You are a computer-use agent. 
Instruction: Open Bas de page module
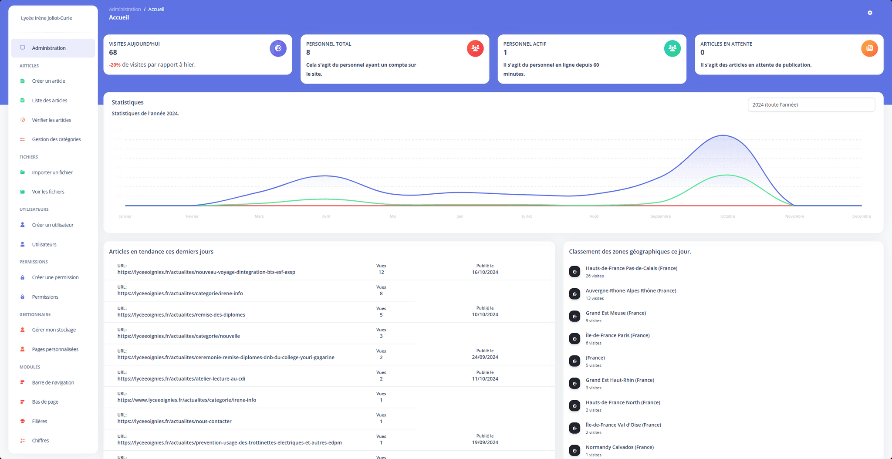(x=45, y=402)
